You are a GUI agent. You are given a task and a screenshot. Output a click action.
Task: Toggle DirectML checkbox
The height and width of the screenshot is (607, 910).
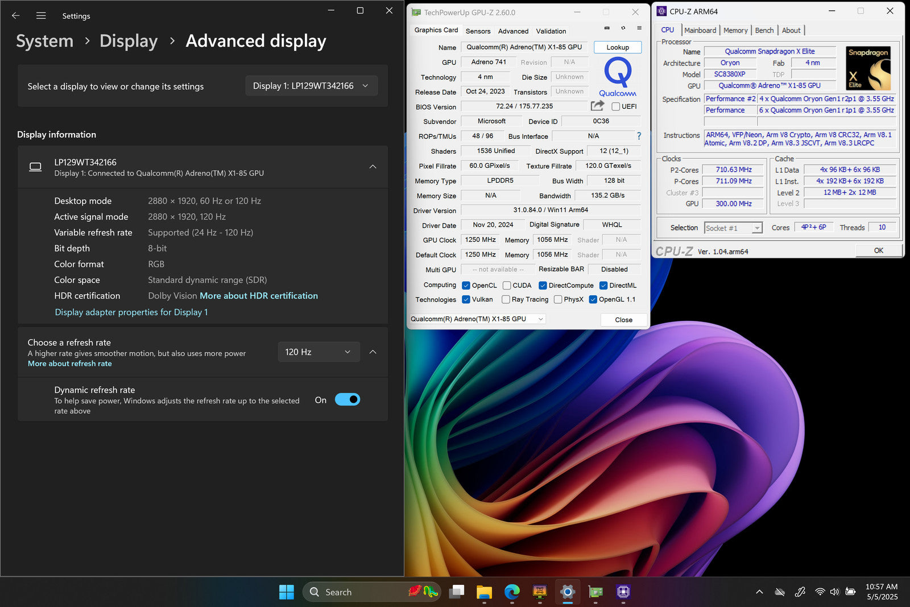tap(603, 286)
